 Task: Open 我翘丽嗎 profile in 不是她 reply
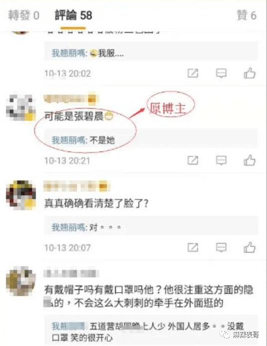(69, 140)
